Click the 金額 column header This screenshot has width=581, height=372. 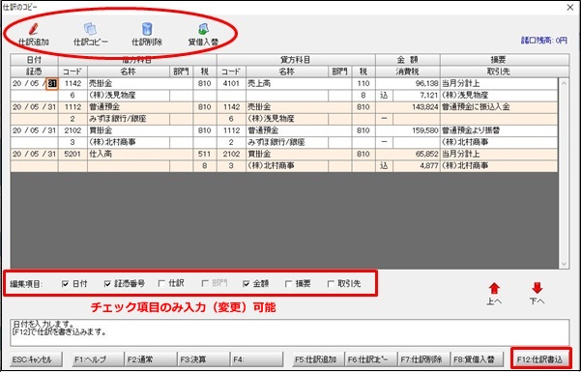pyautogui.click(x=408, y=60)
